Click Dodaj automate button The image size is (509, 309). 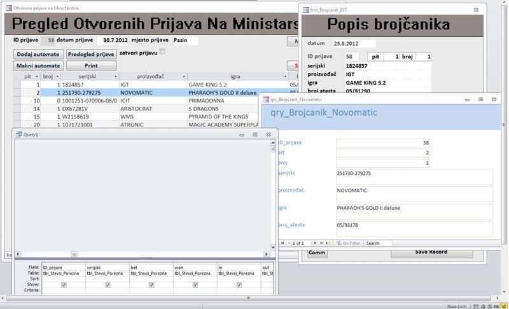click(x=38, y=54)
